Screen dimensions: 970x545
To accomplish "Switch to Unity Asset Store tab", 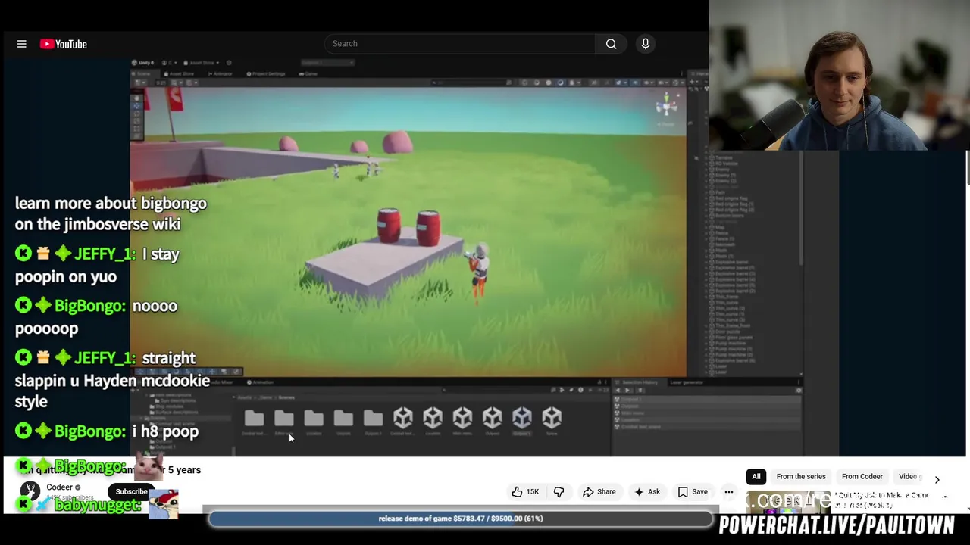I will pyautogui.click(x=180, y=74).
